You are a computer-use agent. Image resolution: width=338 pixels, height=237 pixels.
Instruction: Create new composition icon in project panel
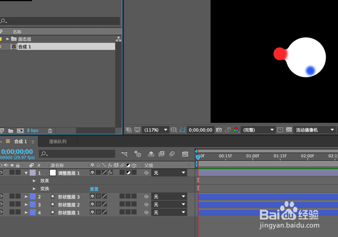click(20, 131)
